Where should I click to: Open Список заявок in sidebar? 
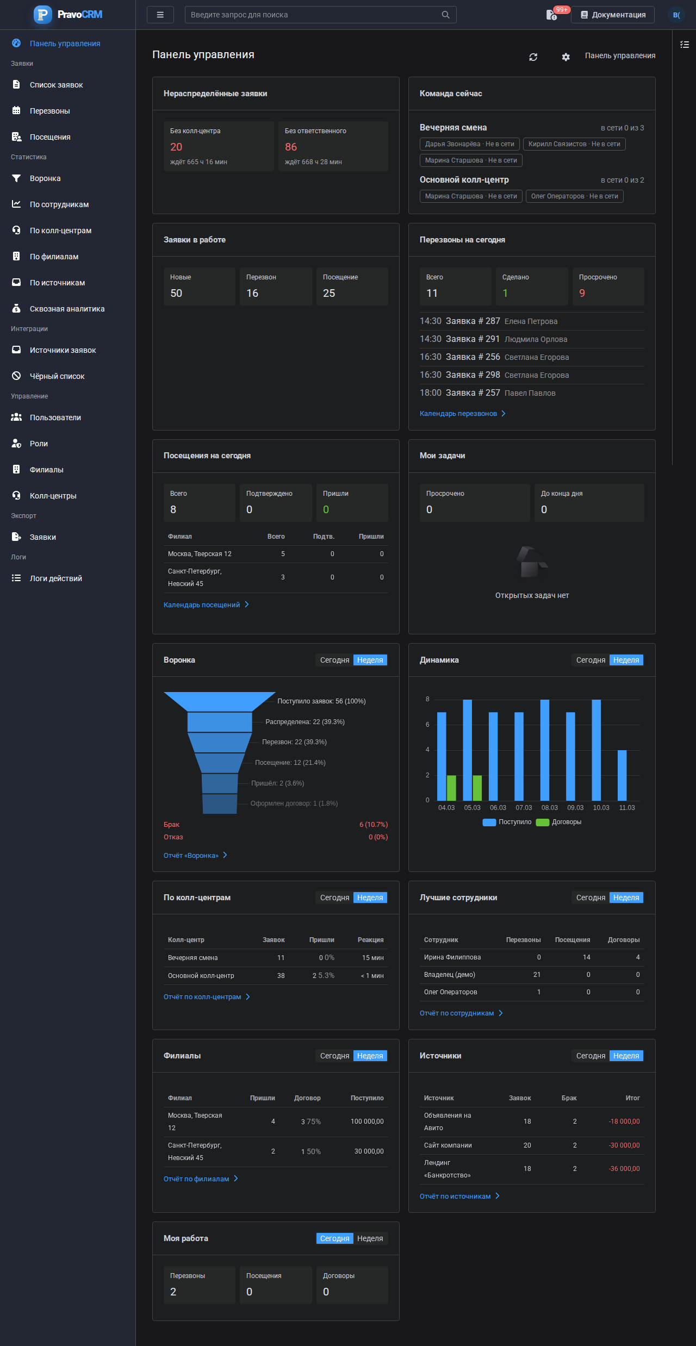[x=67, y=85]
